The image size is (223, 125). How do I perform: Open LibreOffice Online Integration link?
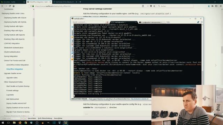tap(17, 65)
